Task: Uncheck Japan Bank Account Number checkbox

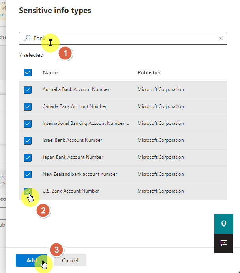Action: pyautogui.click(x=28, y=158)
